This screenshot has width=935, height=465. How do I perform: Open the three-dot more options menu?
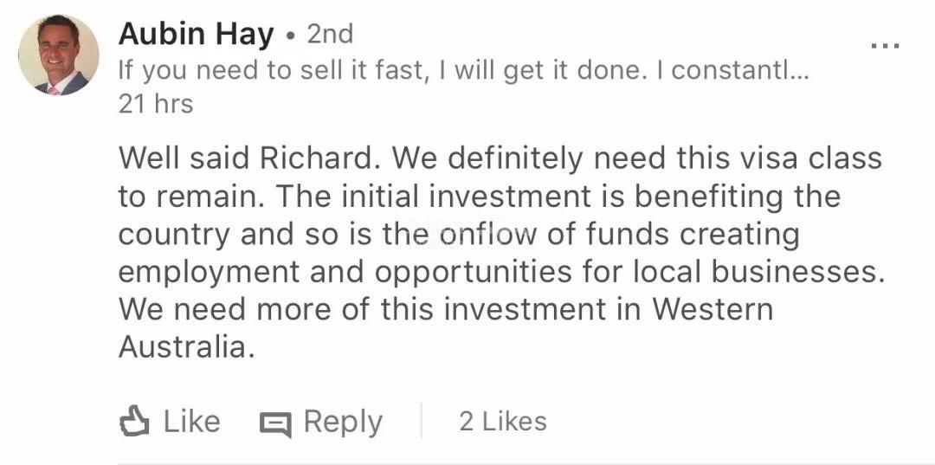(x=884, y=45)
